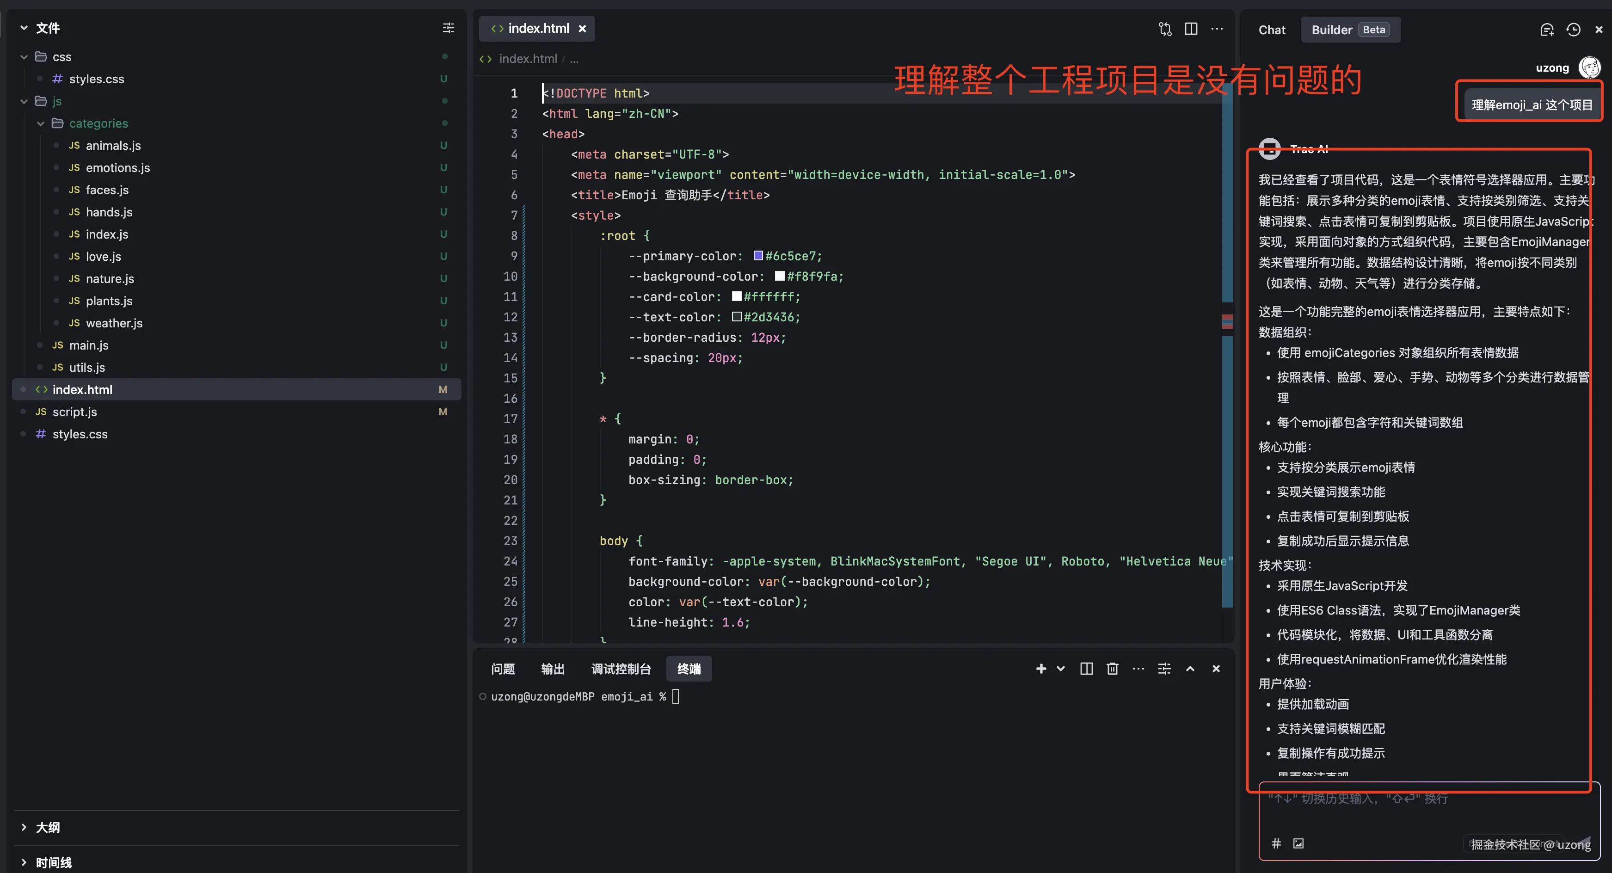Kill terminal with trash icon
Viewport: 1612px width, 873px height.
[x=1112, y=669]
